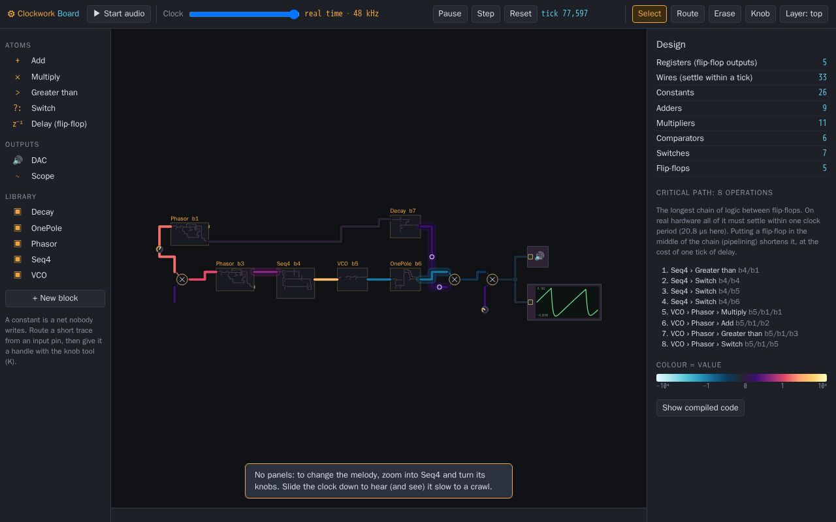
Task: Switch to the Erase tool
Action: point(724,14)
